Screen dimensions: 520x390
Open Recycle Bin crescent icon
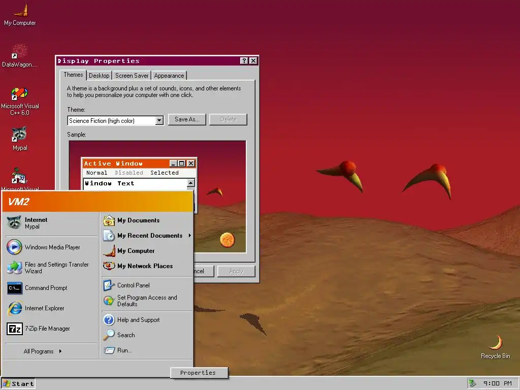click(x=496, y=346)
